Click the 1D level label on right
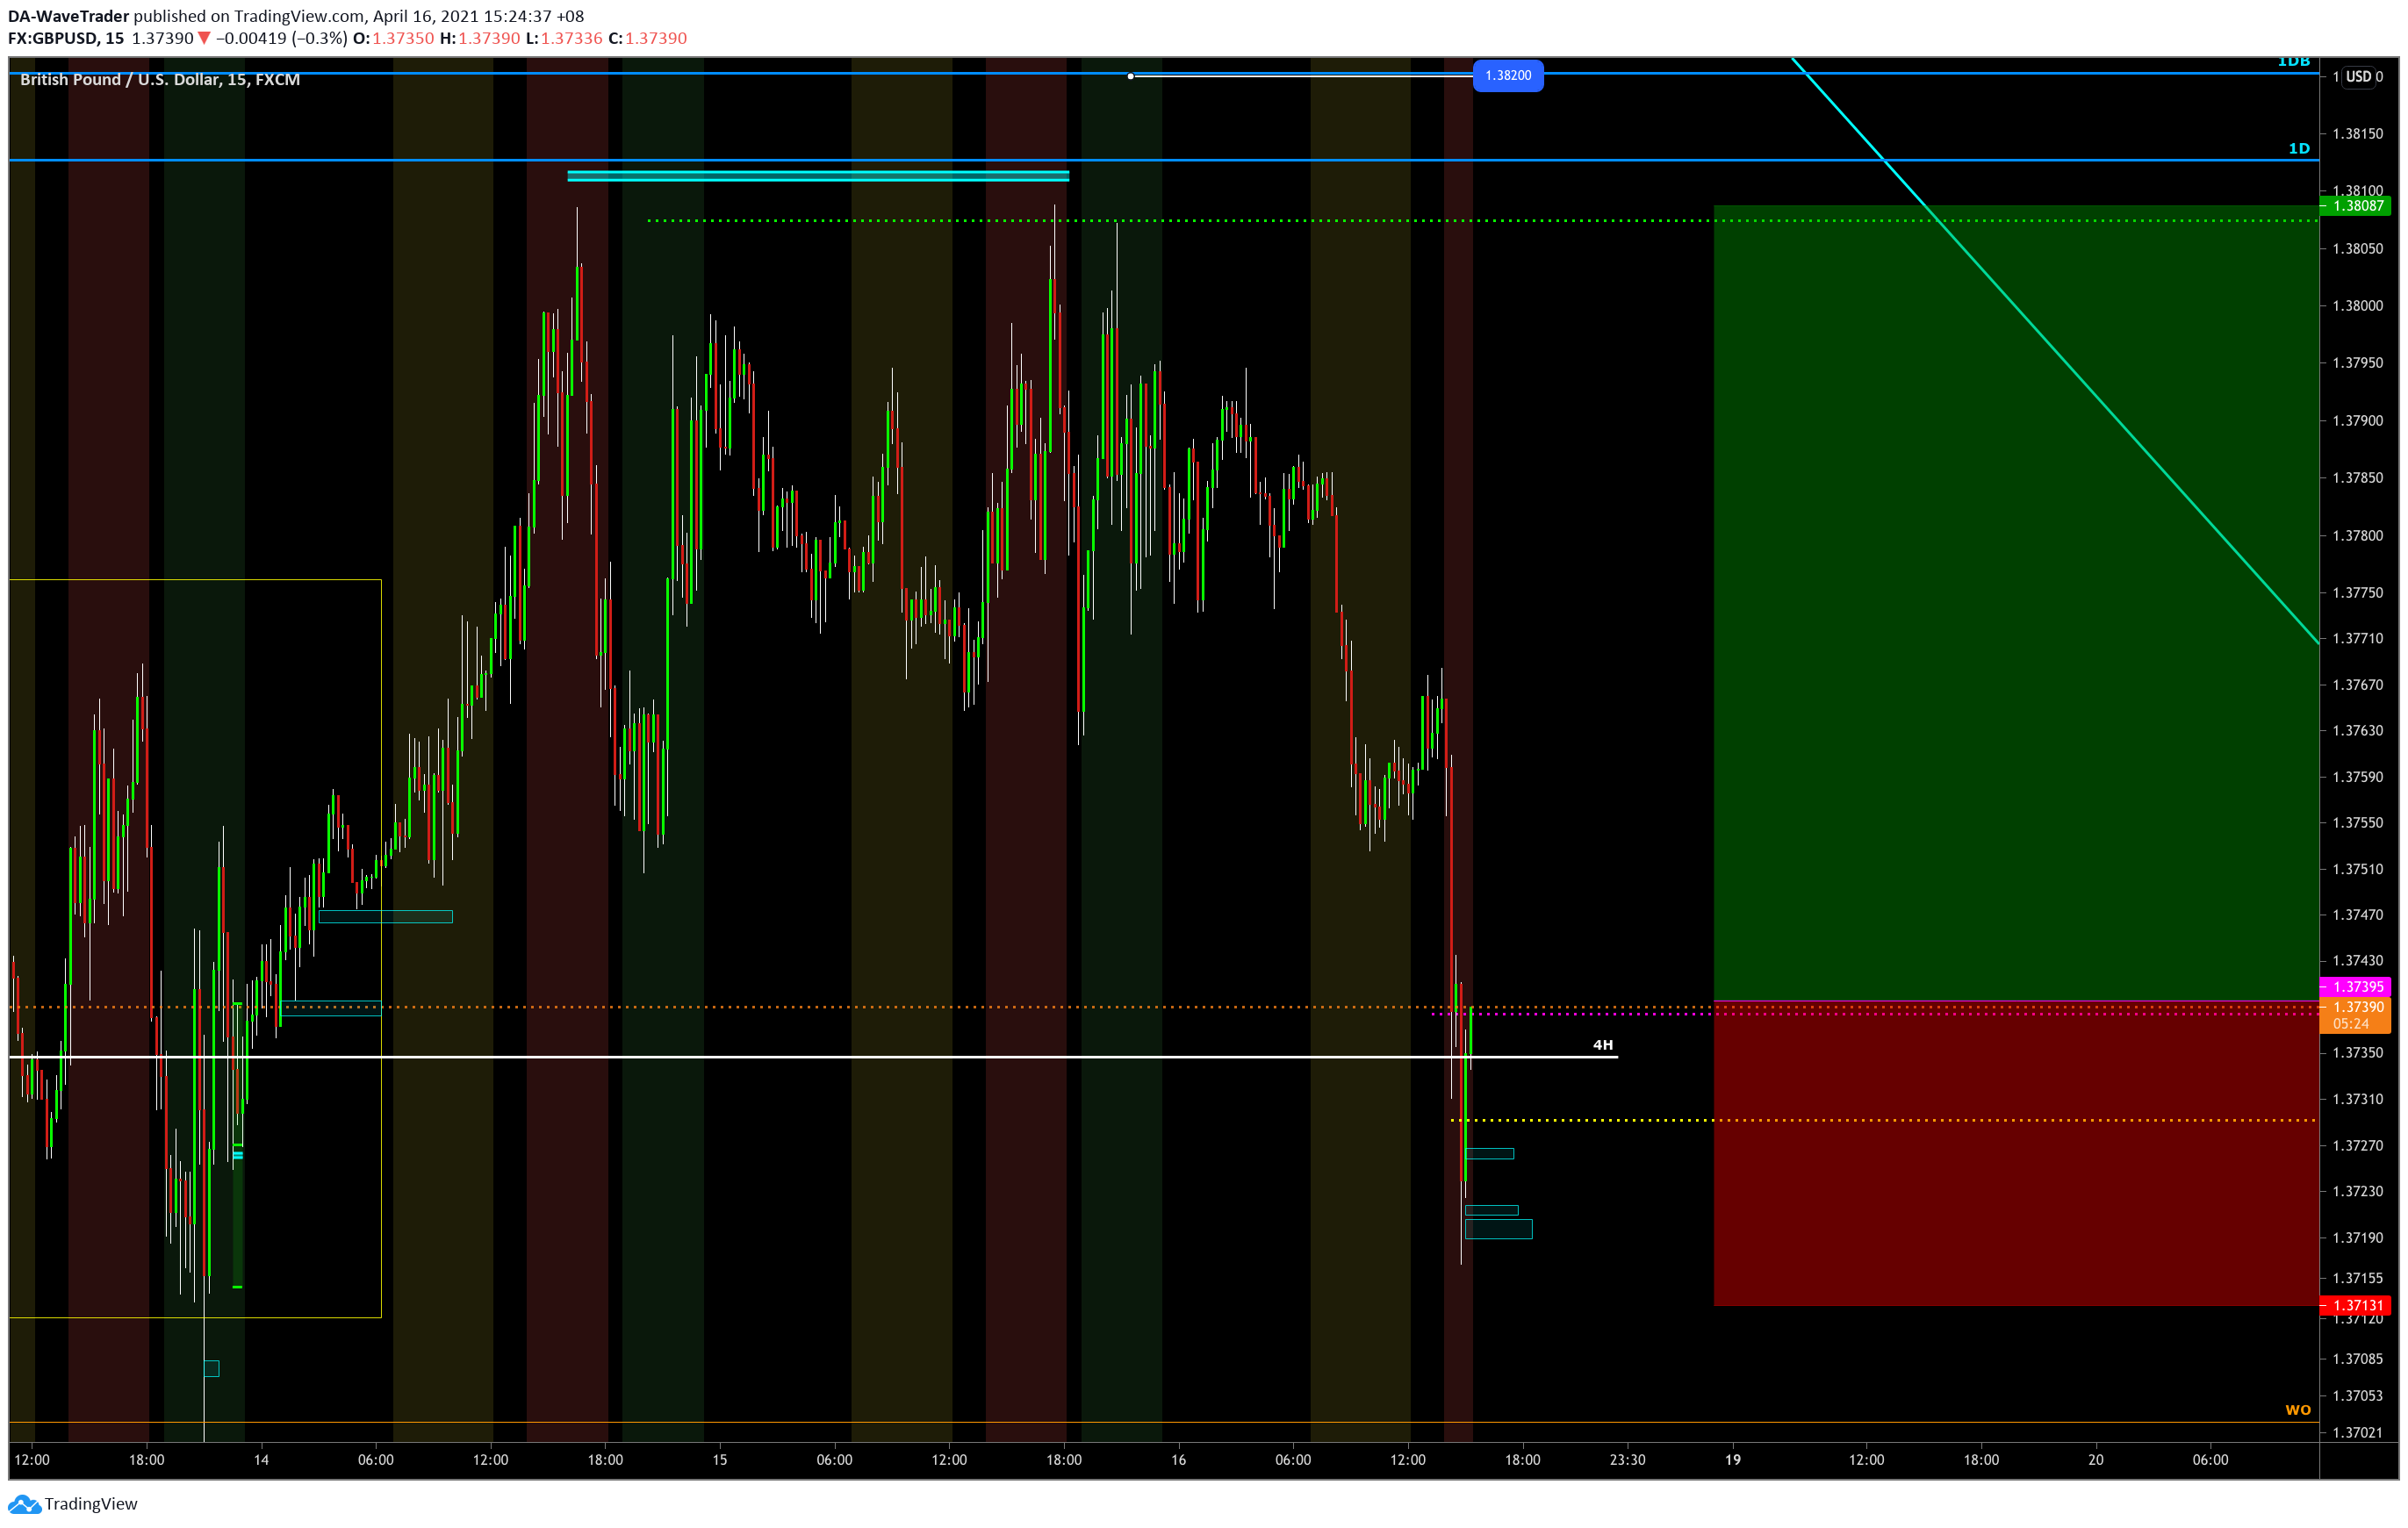This screenshot has width=2408, height=1528. point(2299,148)
